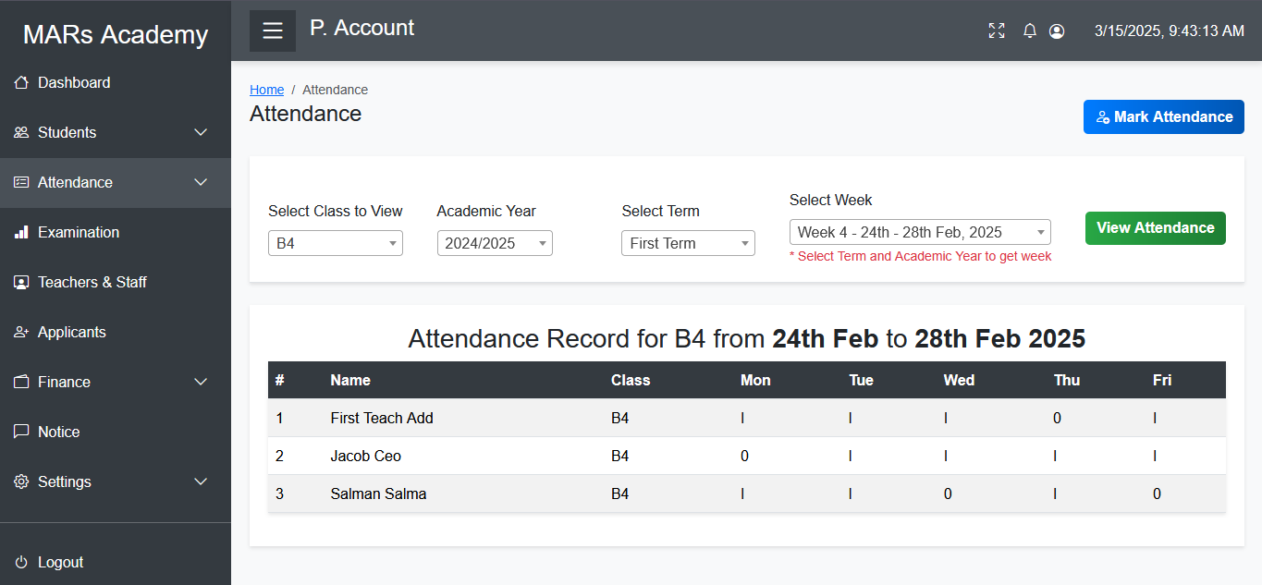Click the Mon column header
The width and height of the screenshot is (1262, 585).
pos(755,380)
